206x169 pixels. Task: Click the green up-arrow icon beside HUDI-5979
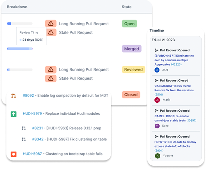click(14, 114)
